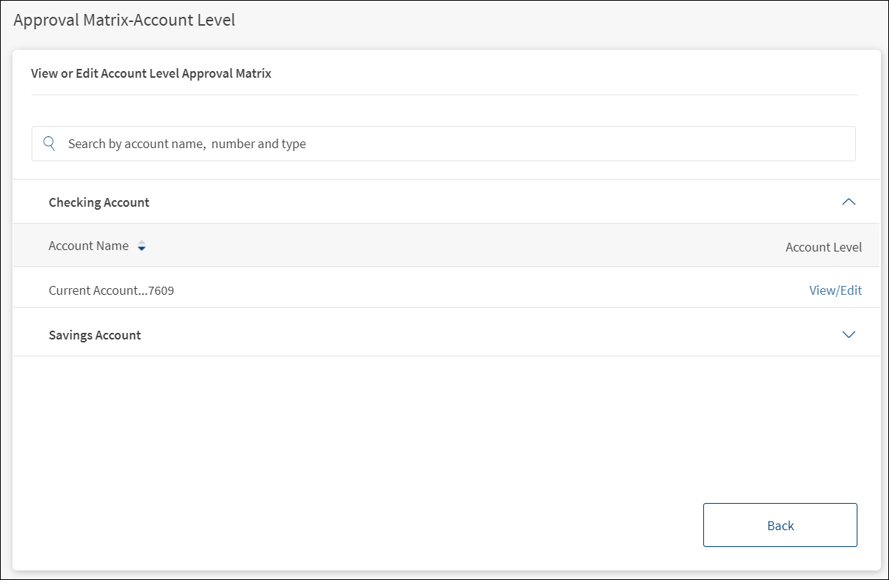Click the search placeholder text mentioning number and type
Screen dimensions: 889x580
258,144
